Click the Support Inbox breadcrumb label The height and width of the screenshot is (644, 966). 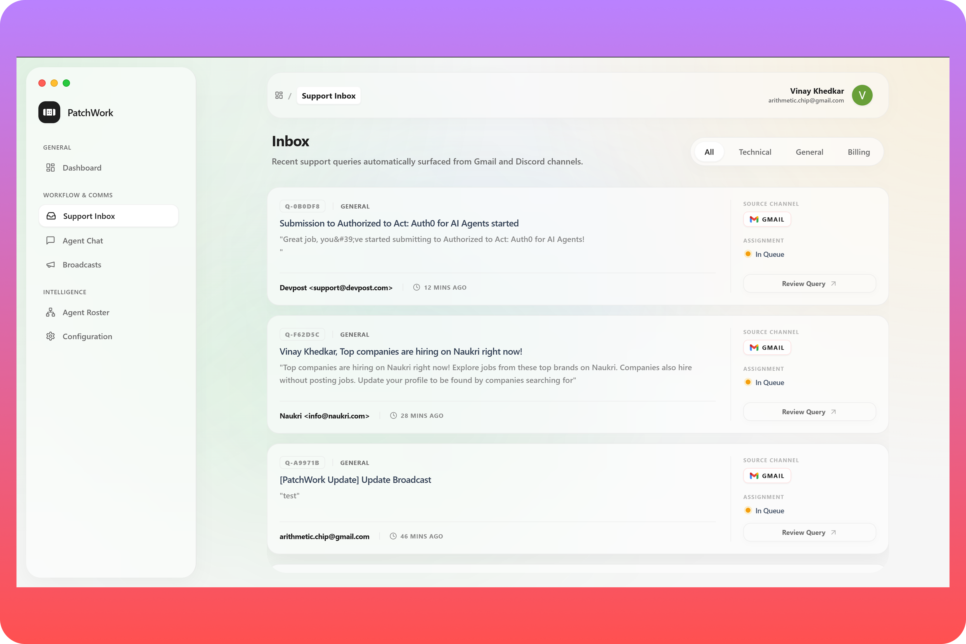328,96
